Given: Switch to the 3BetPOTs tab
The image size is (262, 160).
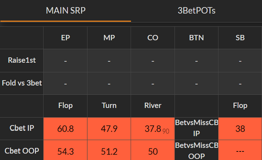Looking at the screenshot, I should 196,10.
